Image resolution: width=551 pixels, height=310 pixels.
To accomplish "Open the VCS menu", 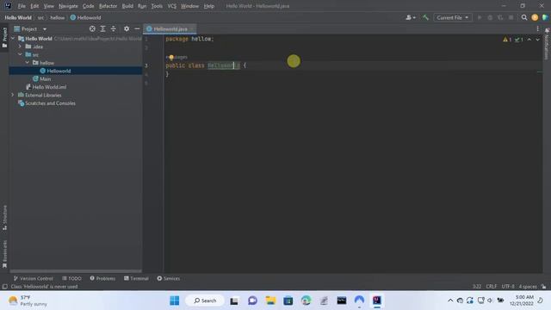I will click(x=172, y=6).
